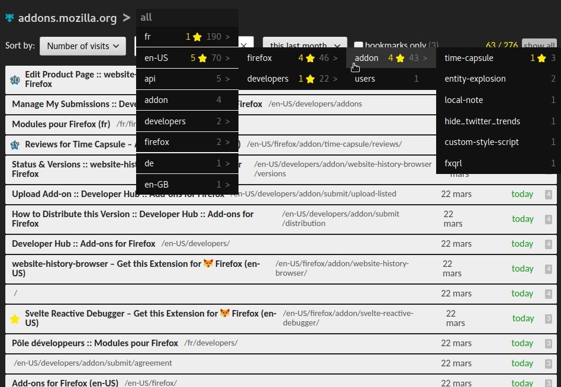
Task: Select the en-US path menu item
Action: pos(187,58)
